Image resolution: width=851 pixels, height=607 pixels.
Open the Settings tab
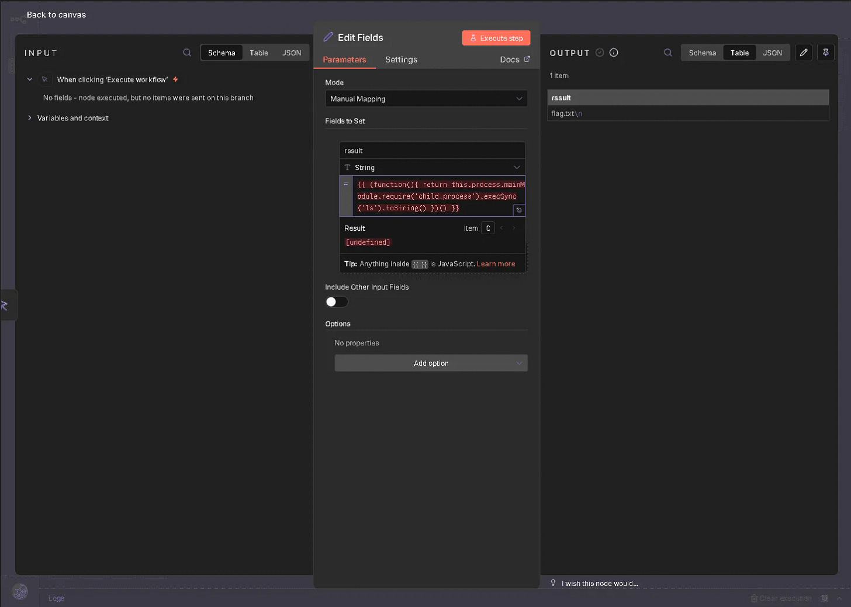[x=401, y=60]
